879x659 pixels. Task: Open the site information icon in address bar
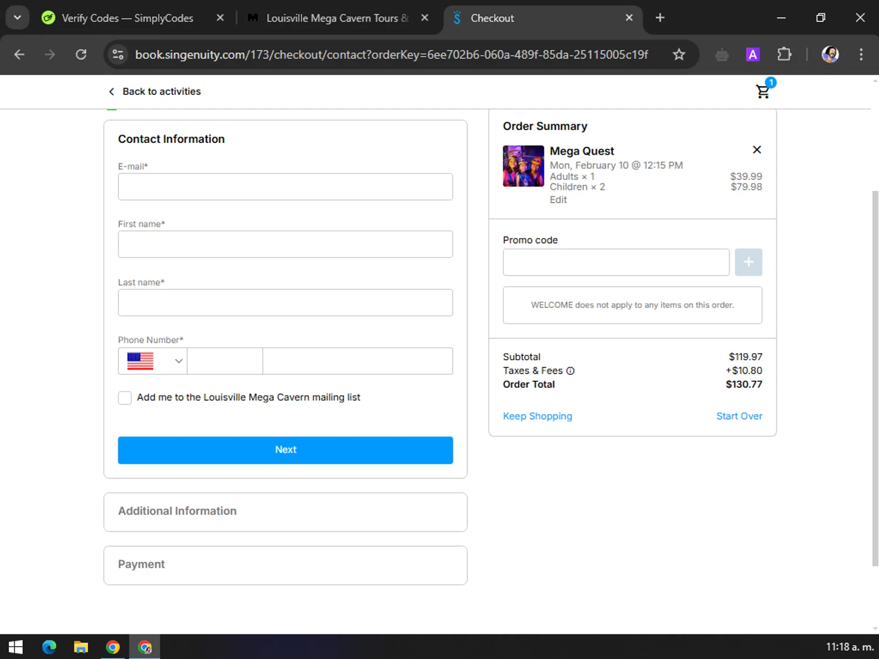click(118, 54)
